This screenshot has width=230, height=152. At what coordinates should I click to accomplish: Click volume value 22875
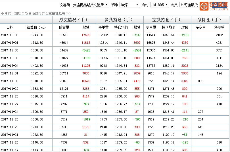point(64,81)
